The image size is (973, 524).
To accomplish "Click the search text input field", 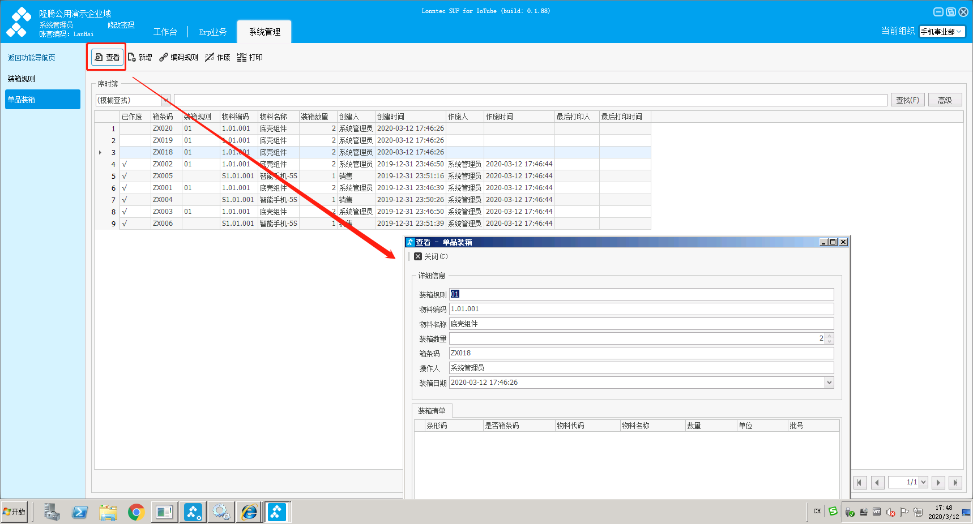I will click(x=530, y=100).
